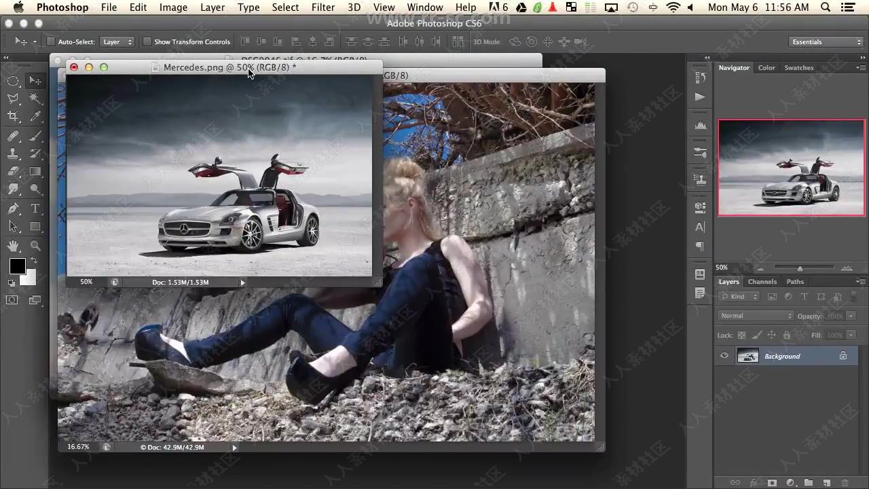Swap foreground and background colors
This screenshot has width=869, height=489.
[33, 261]
